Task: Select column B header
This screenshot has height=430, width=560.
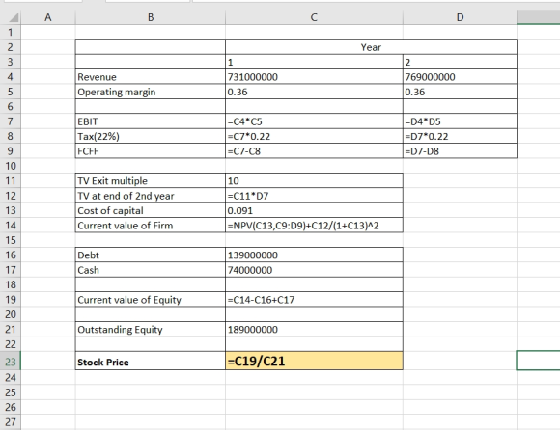Action: click(x=151, y=17)
